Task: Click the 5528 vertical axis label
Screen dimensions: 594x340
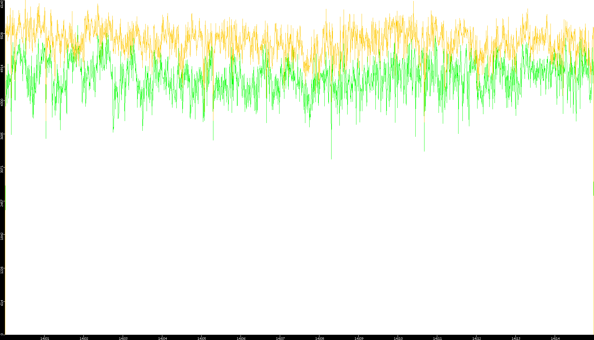Action: (2, 35)
